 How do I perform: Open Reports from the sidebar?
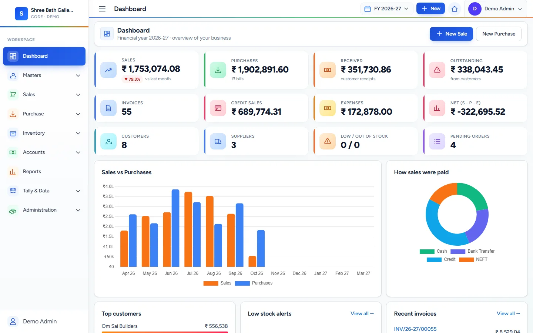pyautogui.click(x=44, y=172)
